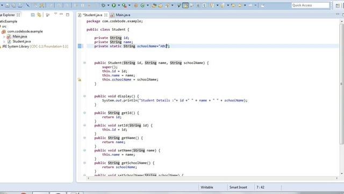Collapse the setId() method fold
The width and height of the screenshot is (344, 194).
coord(85,126)
